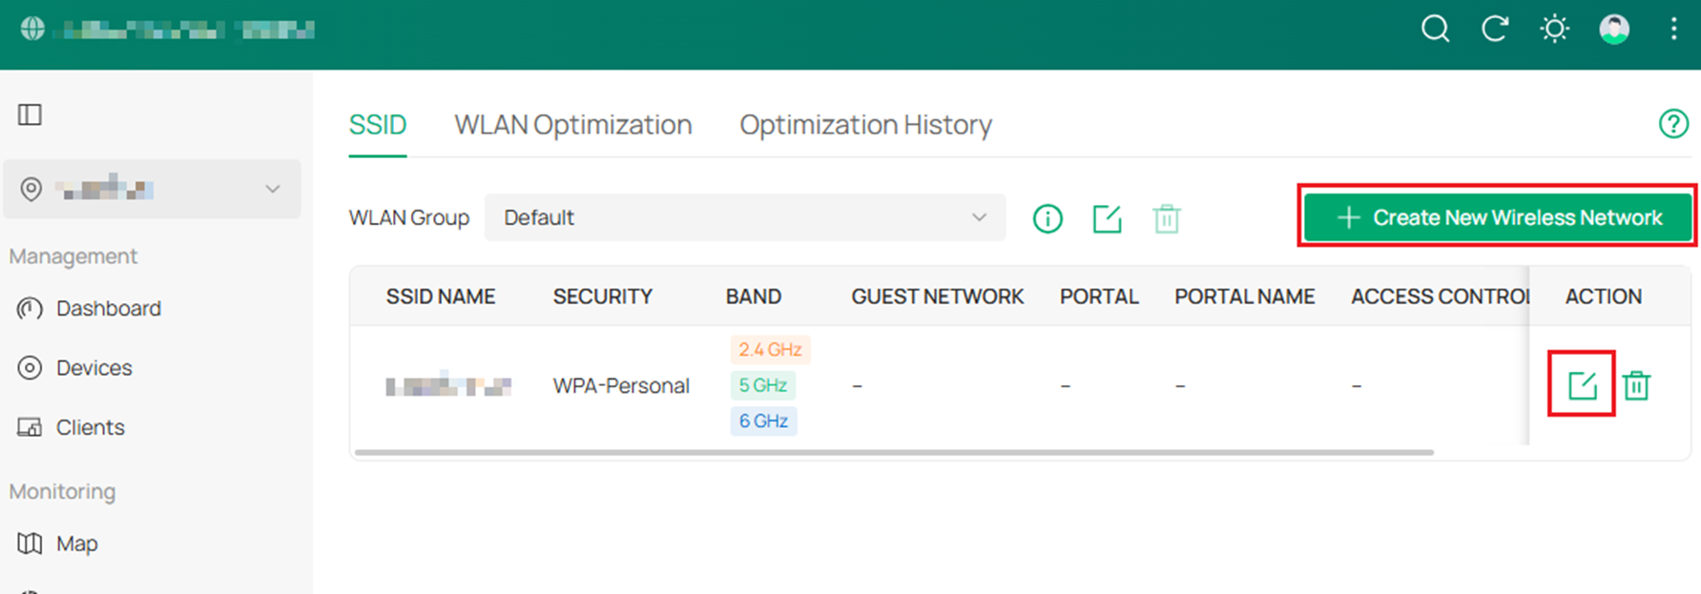Click the BAND column header
The image size is (1701, 594).
(754, 297)
